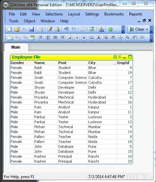156x182 pixels.
Task: Open the Search magnifier in standard toolbar
Action: (x=83, y=29)
